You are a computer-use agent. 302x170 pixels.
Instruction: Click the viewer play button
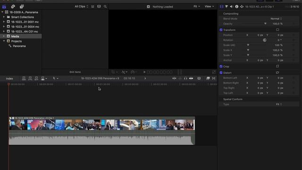[144, 72]
